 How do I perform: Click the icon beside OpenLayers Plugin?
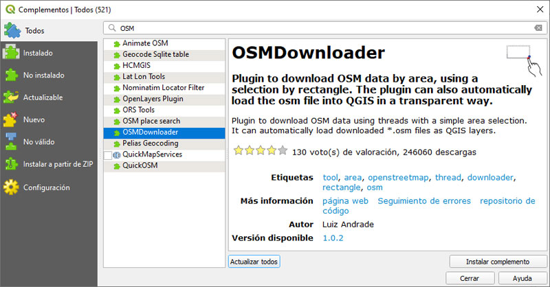coord(117,100)
